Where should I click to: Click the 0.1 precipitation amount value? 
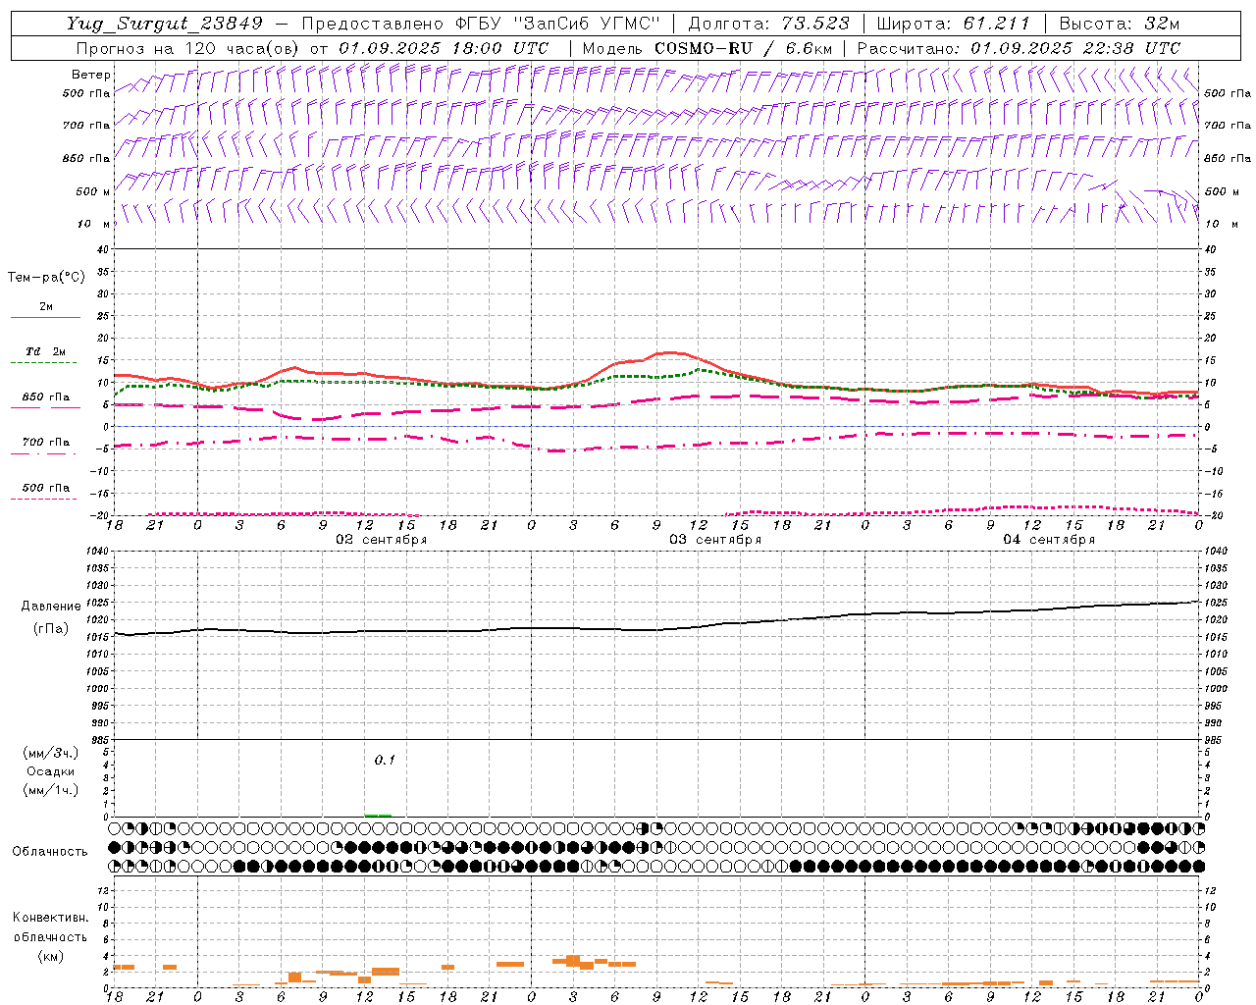coord(385,760)
